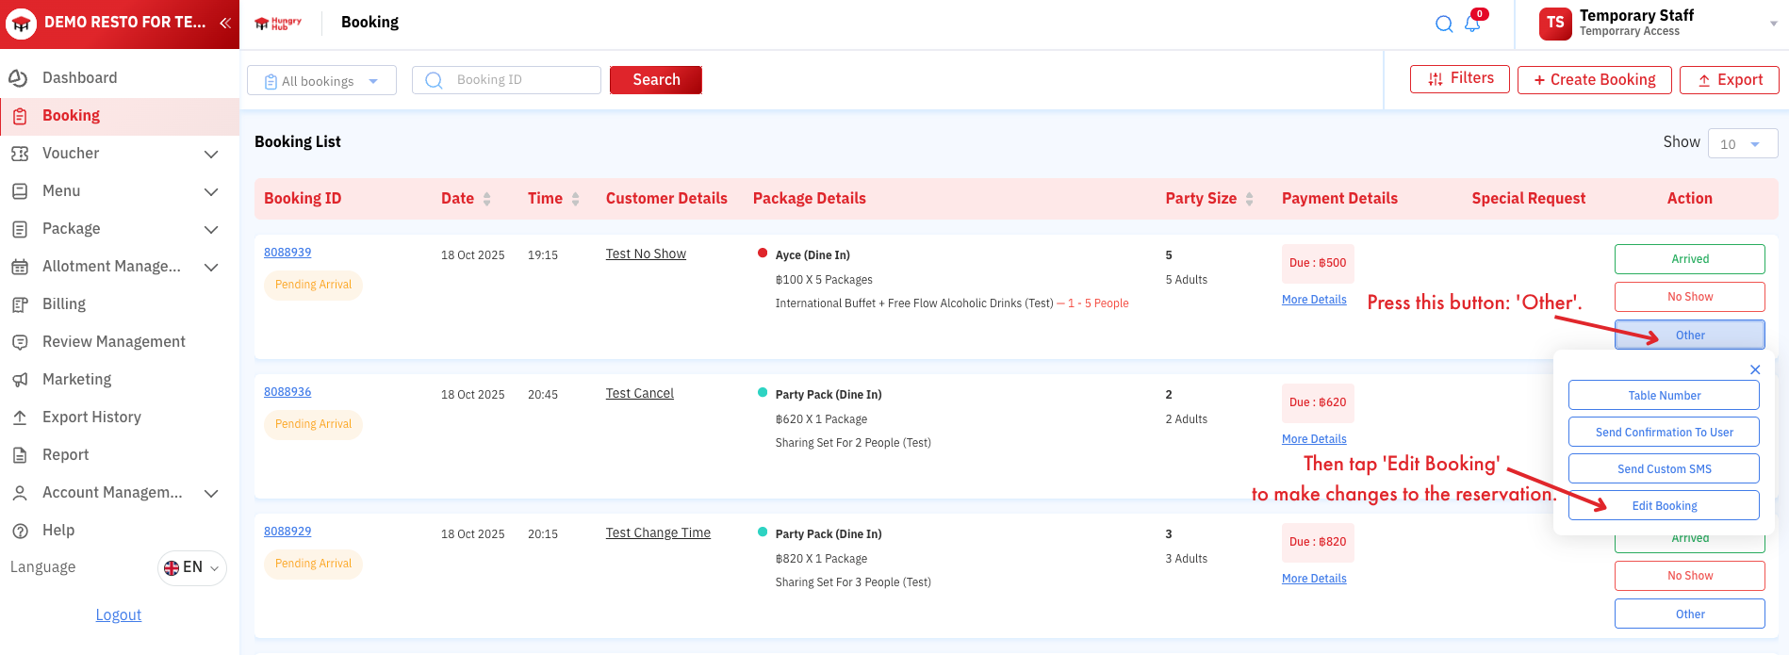
Task: Click the TS user avatar
Action: click(1555, 24)
